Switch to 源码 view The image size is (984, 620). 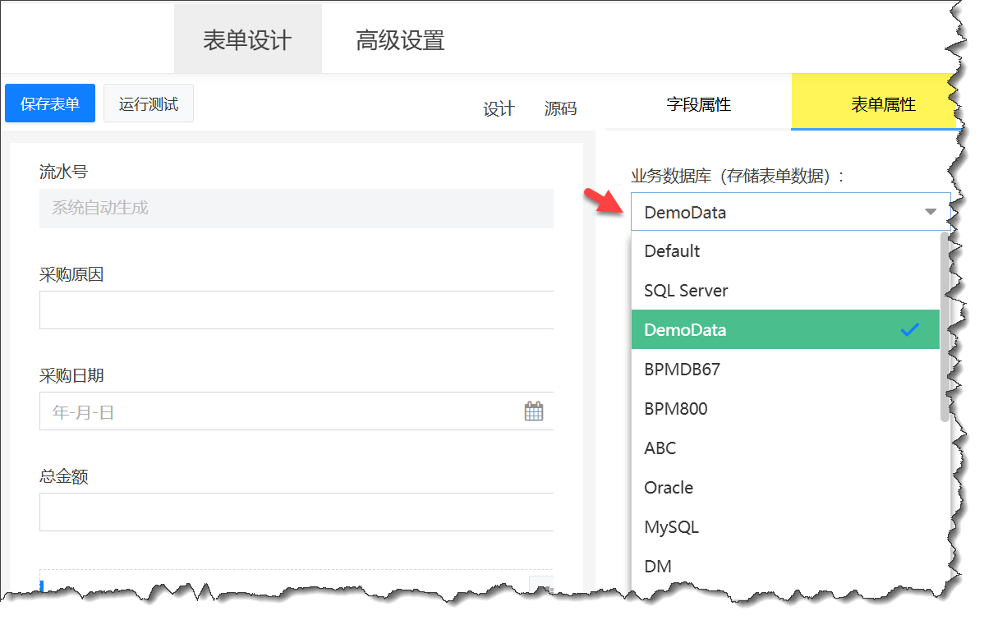tap(560, 108)
